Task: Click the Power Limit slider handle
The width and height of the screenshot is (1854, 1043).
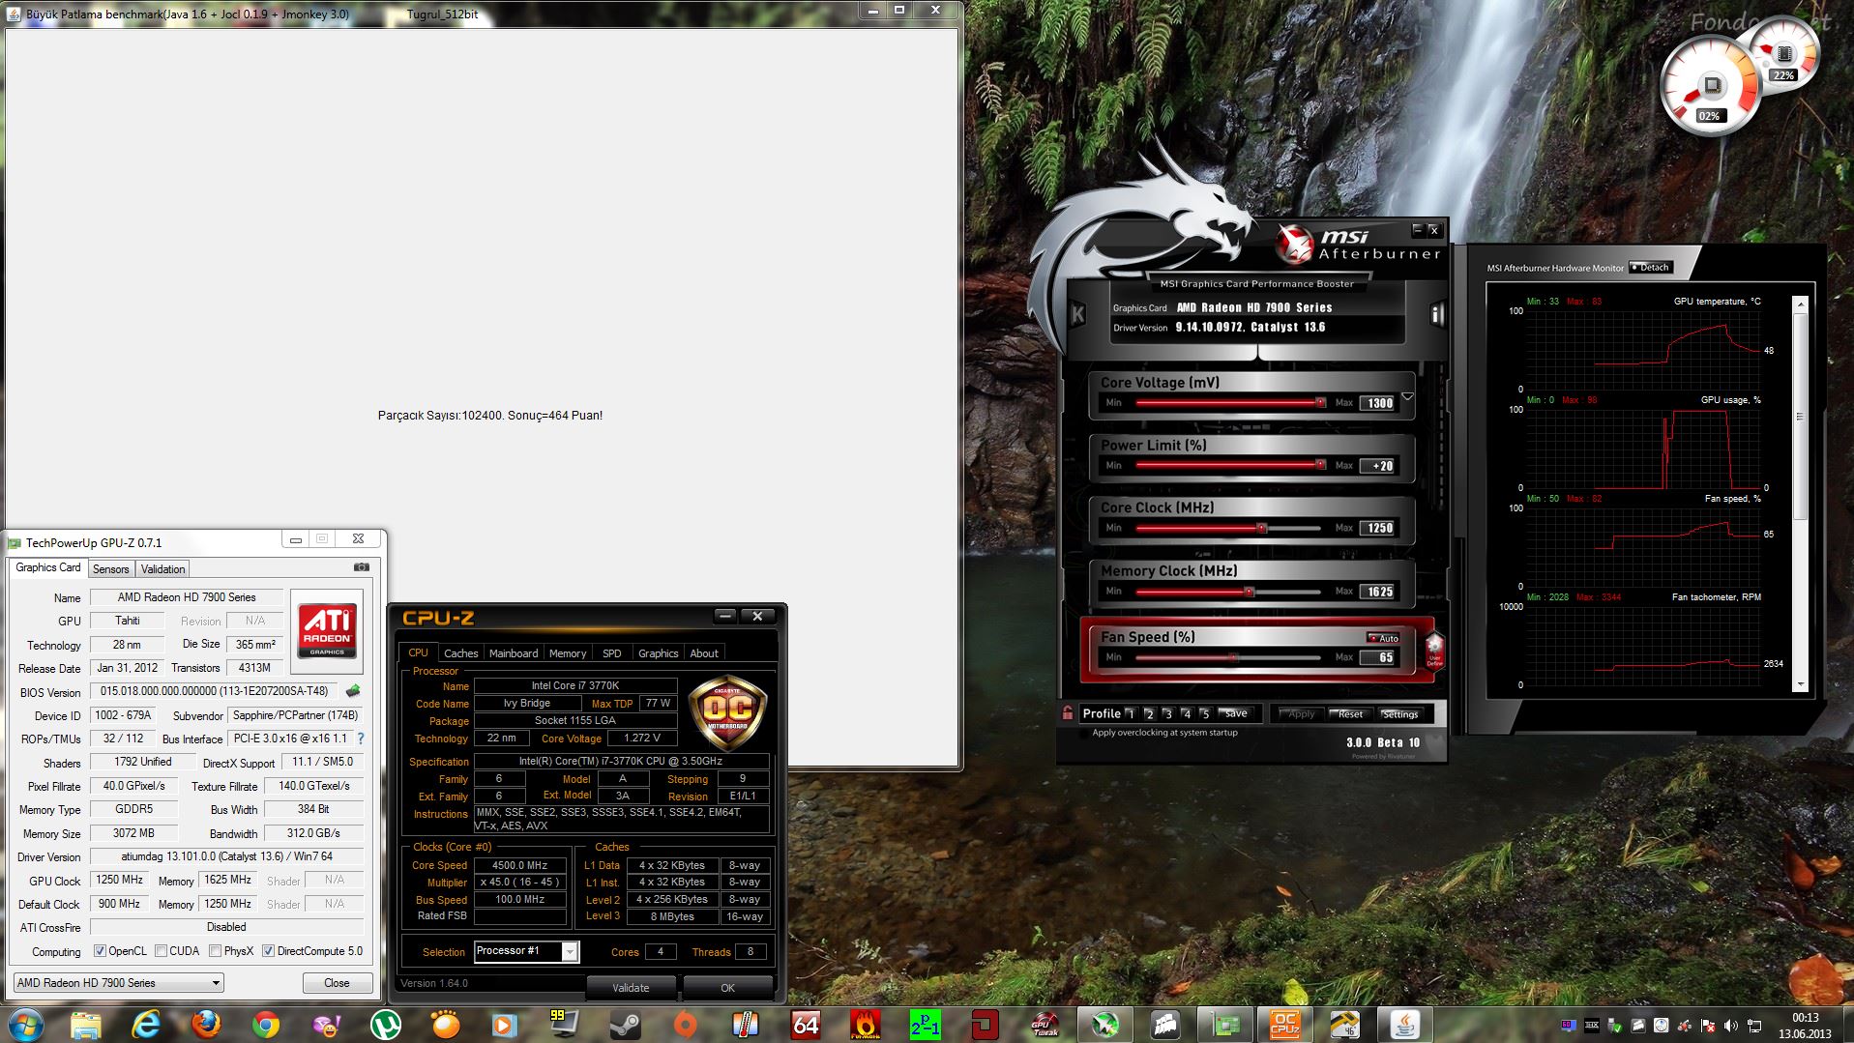Action: pyautogui.click(x=1320, y=465)
